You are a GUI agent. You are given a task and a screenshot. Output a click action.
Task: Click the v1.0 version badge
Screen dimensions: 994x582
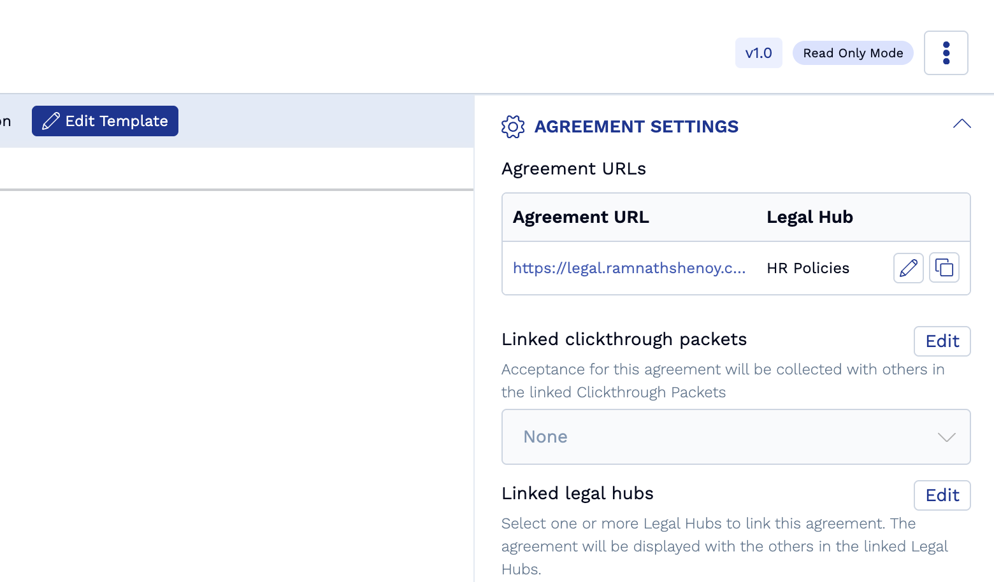click(x=758, y=53)
